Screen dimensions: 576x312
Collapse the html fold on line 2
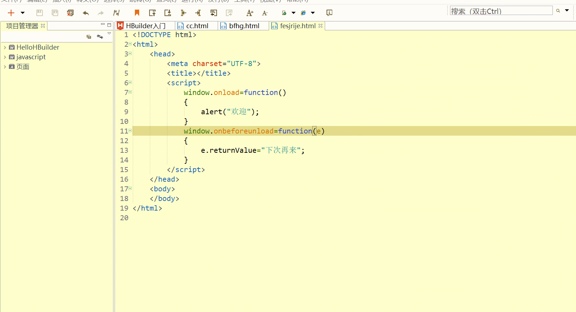[x=130, y=44]
